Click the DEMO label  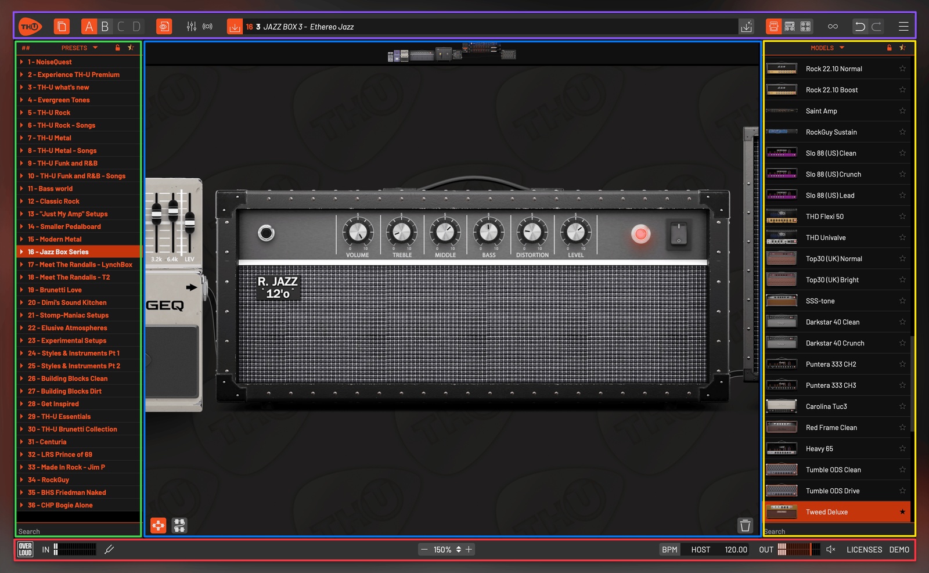click(899, 549)
